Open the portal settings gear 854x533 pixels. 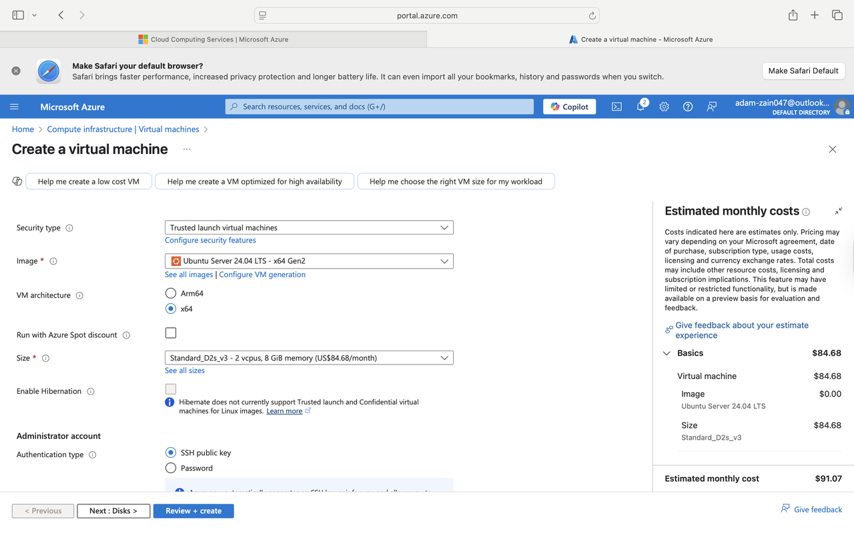point(664,107)
